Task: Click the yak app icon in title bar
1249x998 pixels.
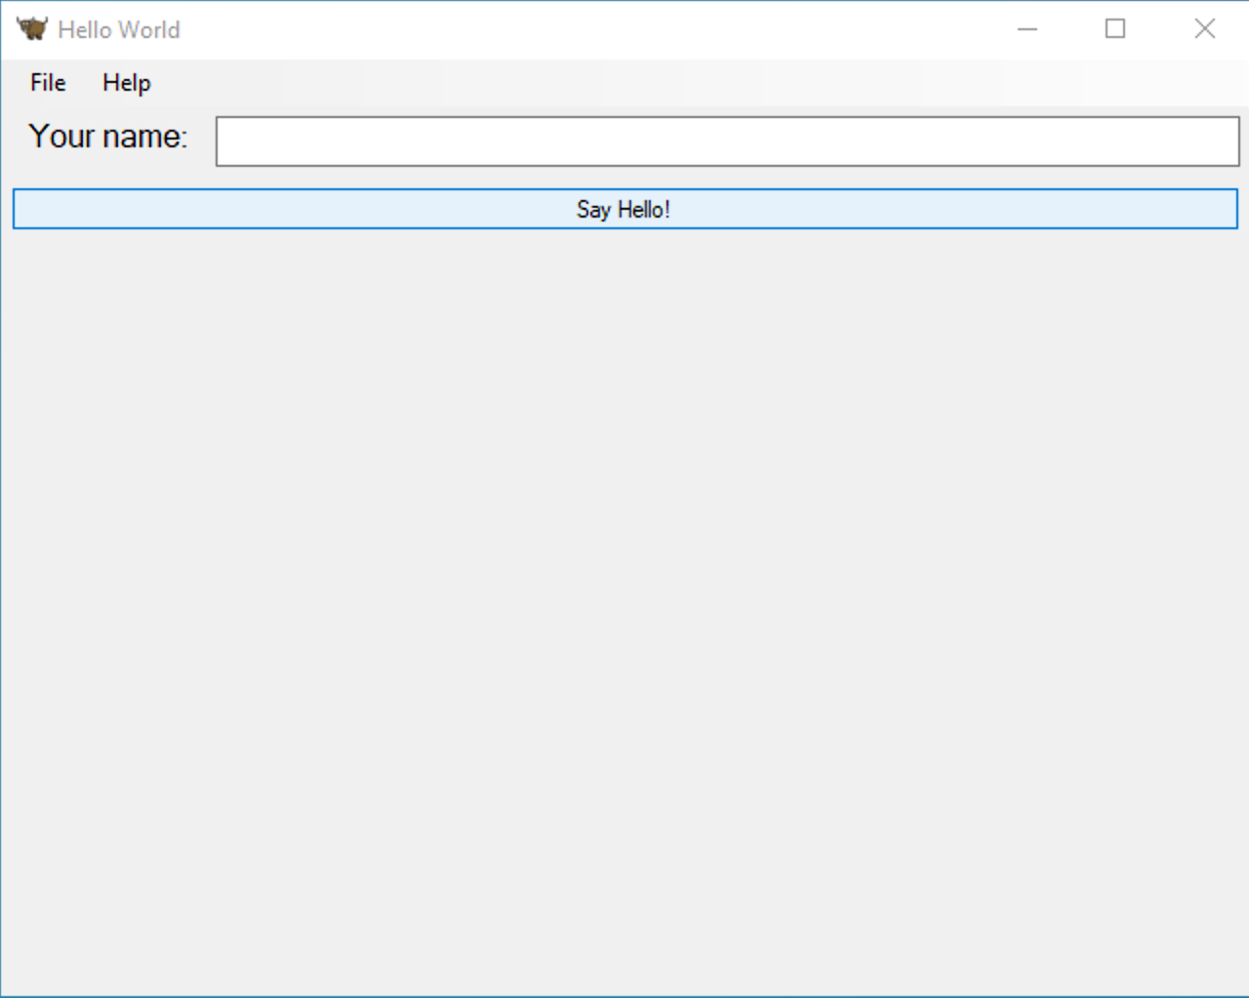Action: point(32,29)
